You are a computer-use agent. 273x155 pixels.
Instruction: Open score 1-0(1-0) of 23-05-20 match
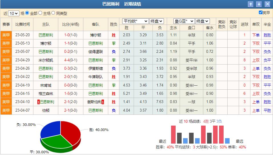pyautogui.click(x=71, y=35)
